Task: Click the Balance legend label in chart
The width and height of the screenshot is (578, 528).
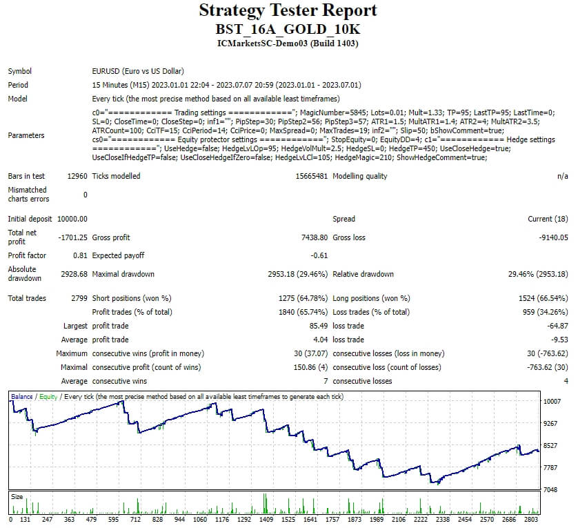Action: [x=22, y=397]
